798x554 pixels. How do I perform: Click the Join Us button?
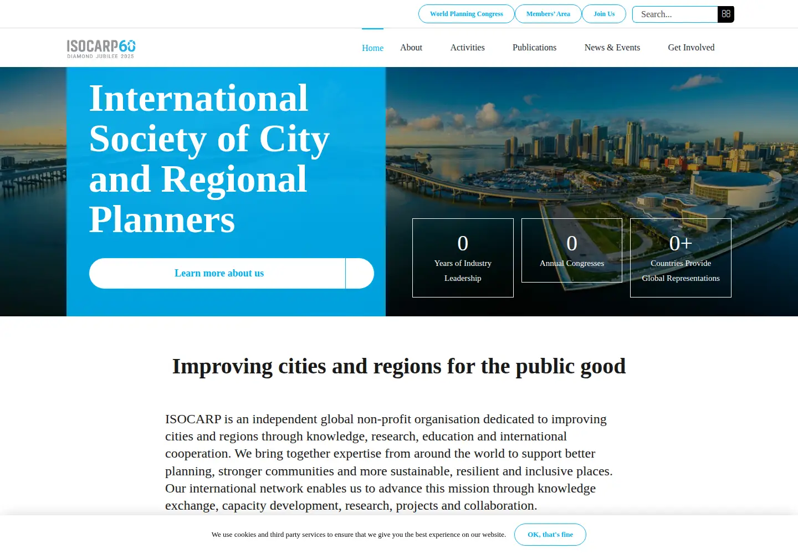(x=604, y=14)
